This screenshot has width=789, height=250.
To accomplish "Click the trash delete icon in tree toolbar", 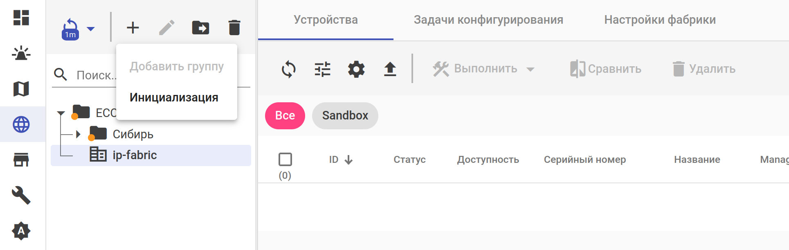I will [x=234, y=28].
